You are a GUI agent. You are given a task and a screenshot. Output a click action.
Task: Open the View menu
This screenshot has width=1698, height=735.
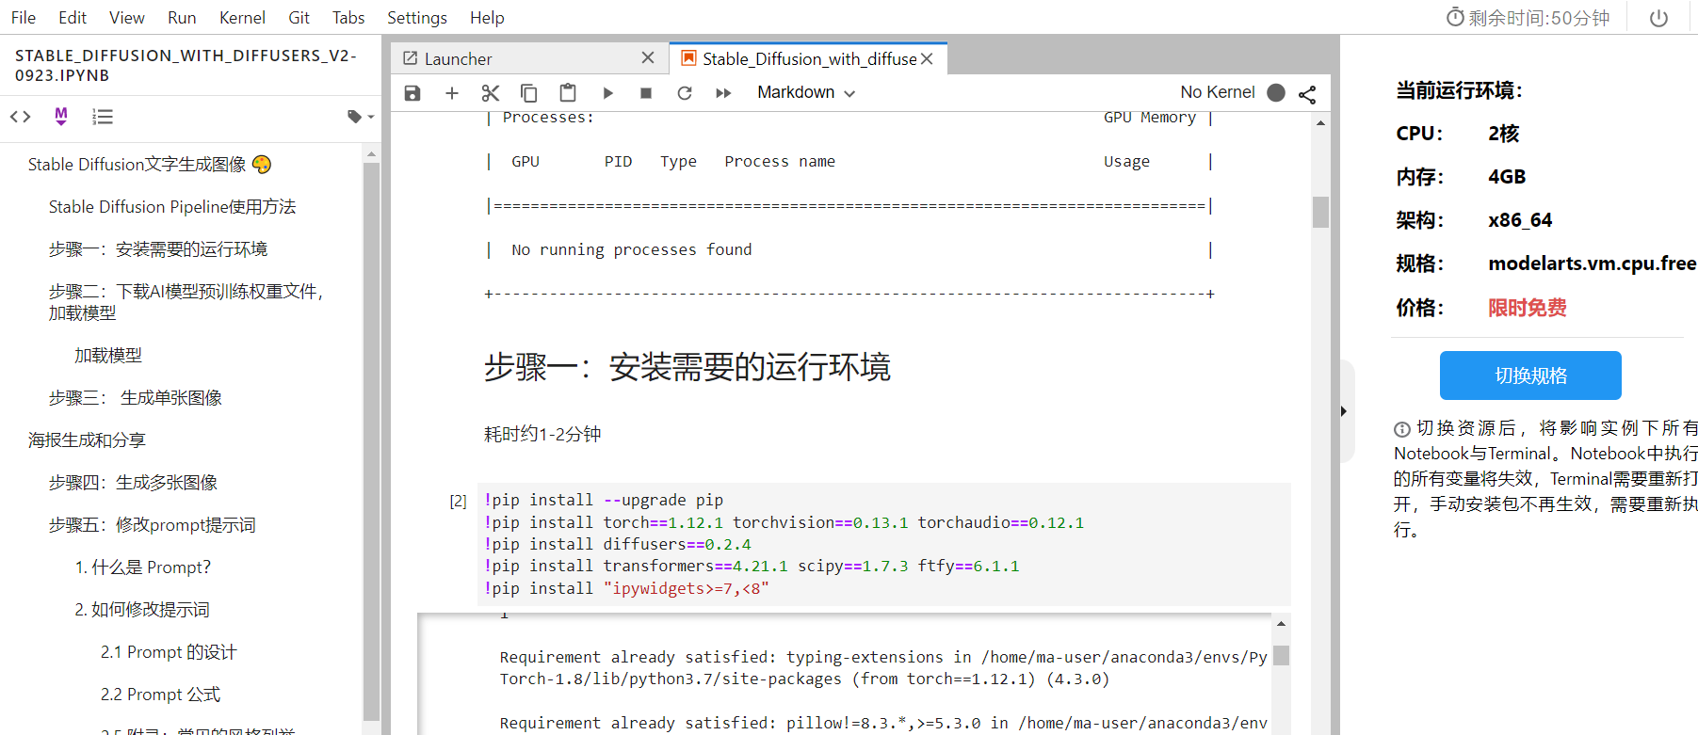click(127, 18)
